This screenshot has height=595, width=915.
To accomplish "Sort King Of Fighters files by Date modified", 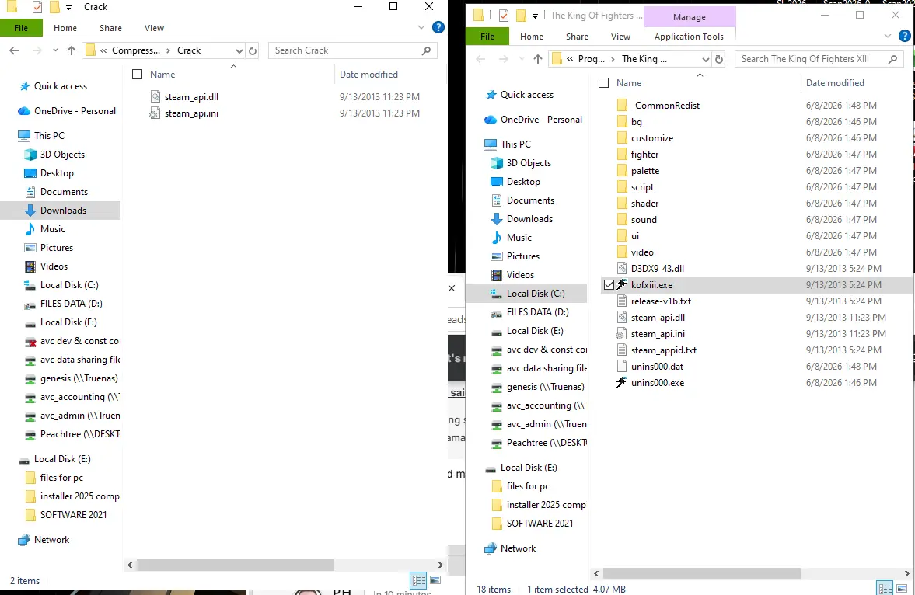I will coord(835,83).
